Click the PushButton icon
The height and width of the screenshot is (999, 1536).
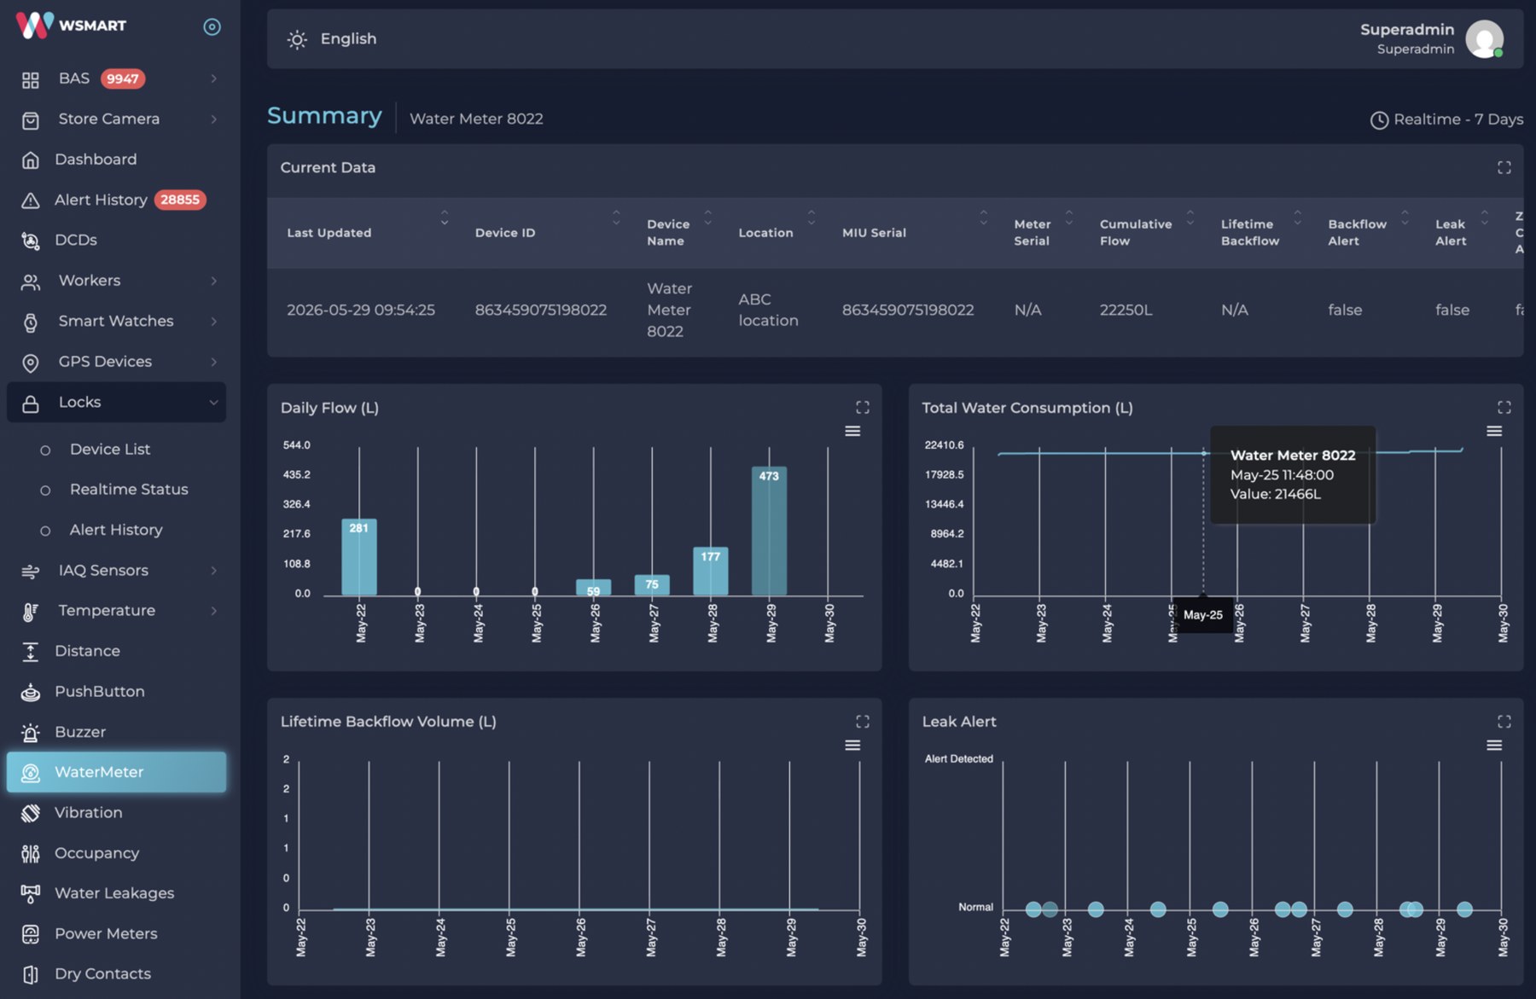(31, 692)
